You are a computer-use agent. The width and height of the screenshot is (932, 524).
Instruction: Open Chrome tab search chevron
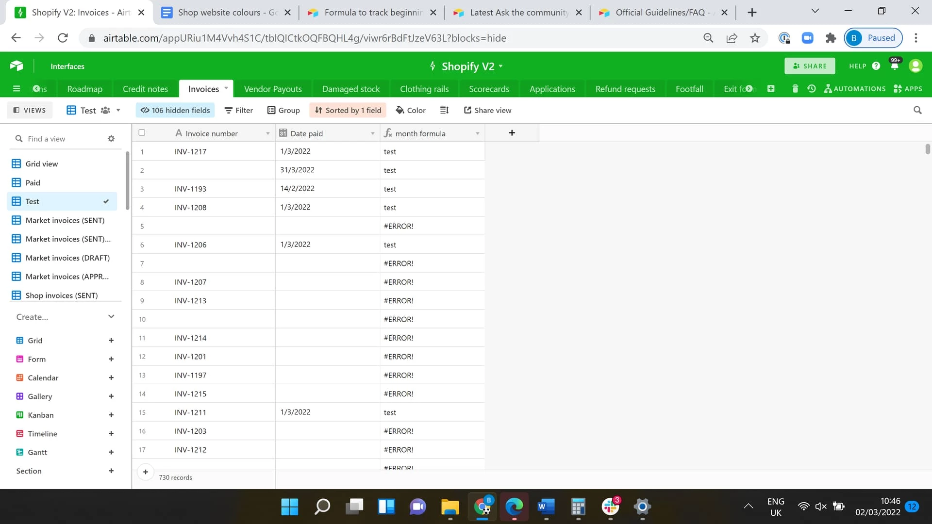coord(815,11)
